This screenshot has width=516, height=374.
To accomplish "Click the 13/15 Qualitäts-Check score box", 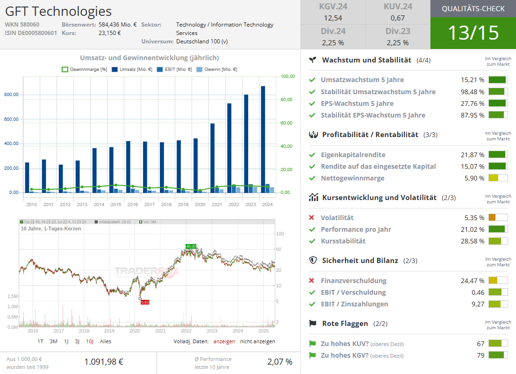I will click(473, 33).
